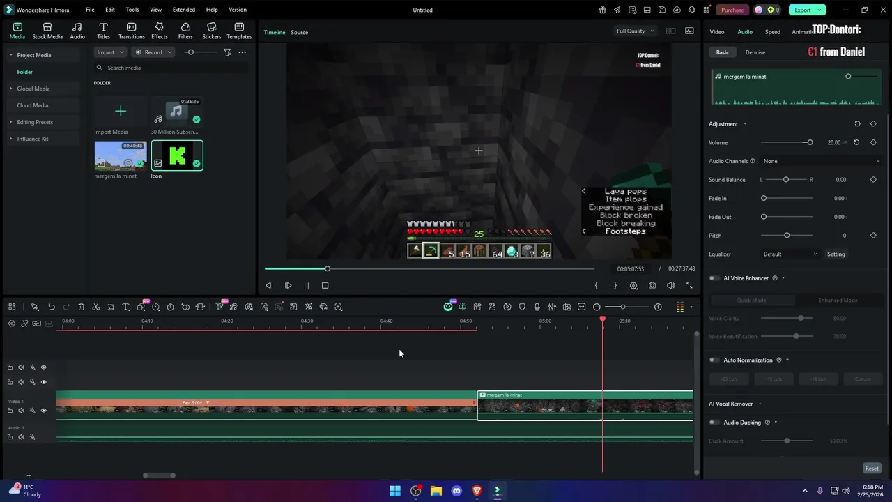Expand preview to fullscreen
This screenshot has height=502, width=892.
(689, 285)
